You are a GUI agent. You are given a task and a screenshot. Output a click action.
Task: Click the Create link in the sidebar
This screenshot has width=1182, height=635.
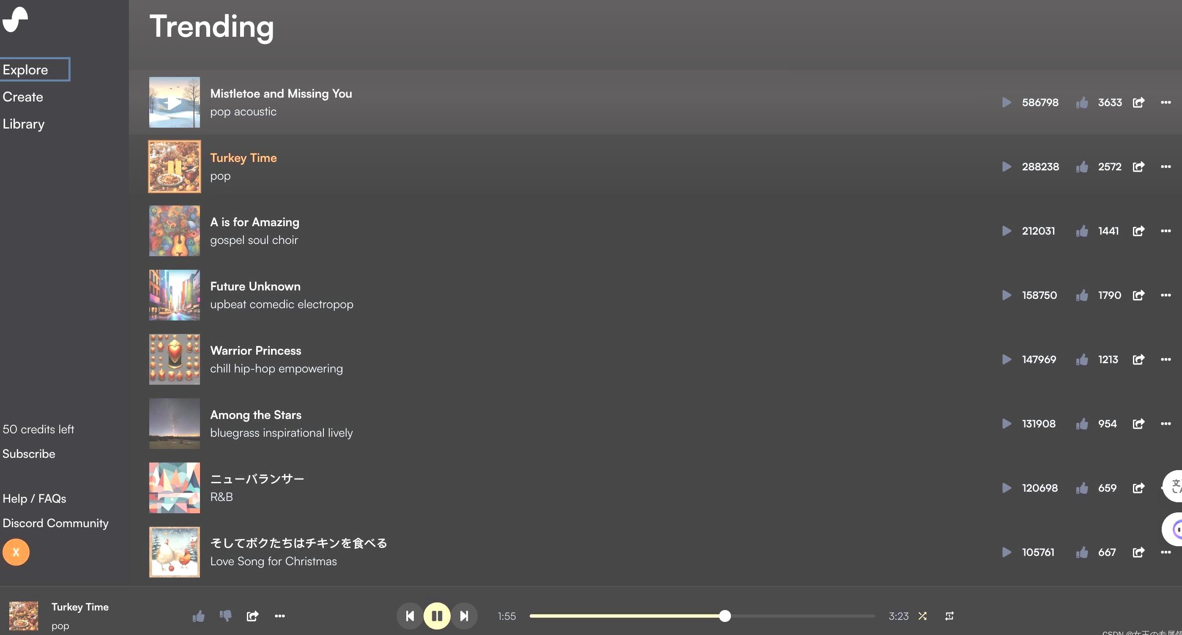click(23, 96)
